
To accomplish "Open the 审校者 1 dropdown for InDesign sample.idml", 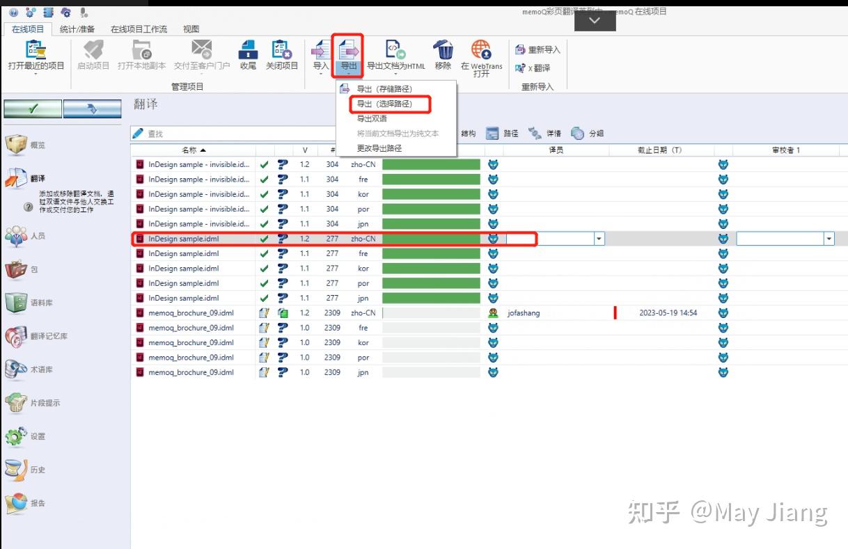I will click(829, 239).
